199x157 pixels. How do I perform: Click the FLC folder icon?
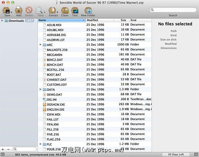(44, 144)
